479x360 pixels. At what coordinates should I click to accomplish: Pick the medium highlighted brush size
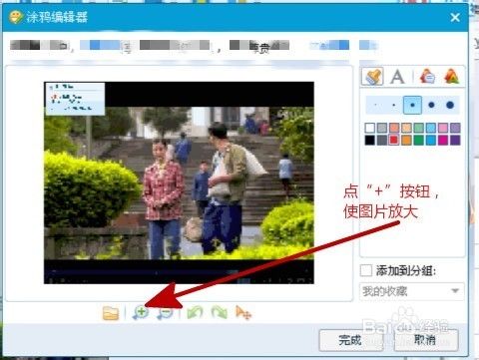click(x=412, y=105)
